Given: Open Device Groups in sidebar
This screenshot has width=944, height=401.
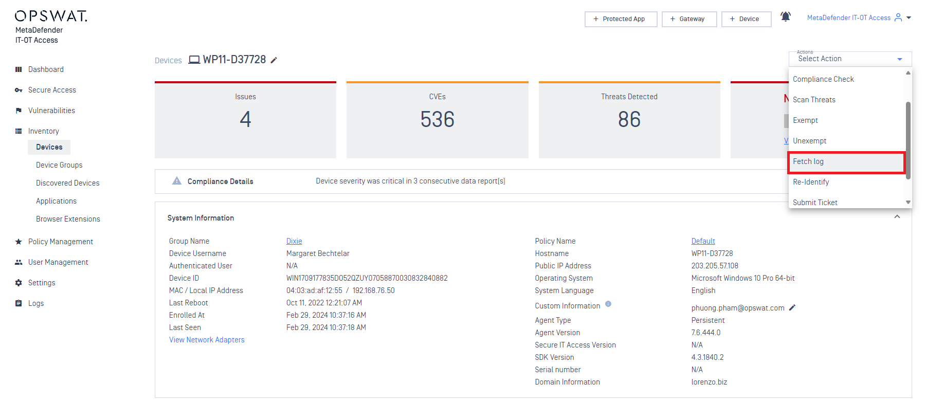Looking at the screenshot, I should (59, 165).
